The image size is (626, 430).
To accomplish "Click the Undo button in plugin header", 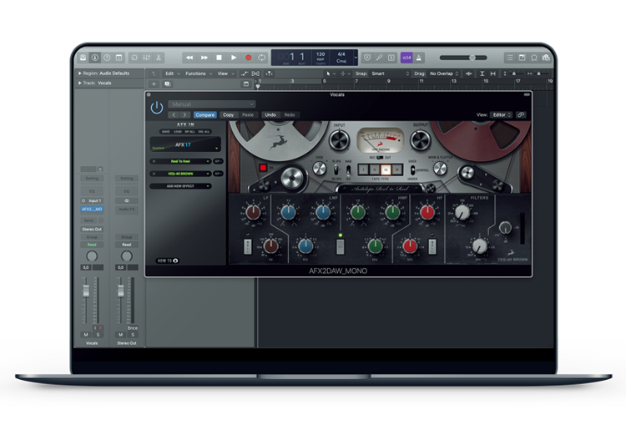I will [270, 114].
